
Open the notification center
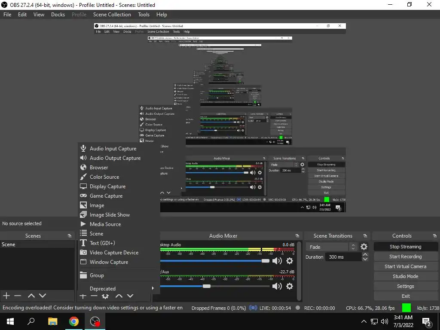click(x=427, y=322)
